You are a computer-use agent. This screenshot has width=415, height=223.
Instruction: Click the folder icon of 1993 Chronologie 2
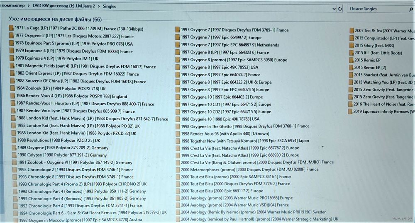pyautogui.click(x=15, y=170)
